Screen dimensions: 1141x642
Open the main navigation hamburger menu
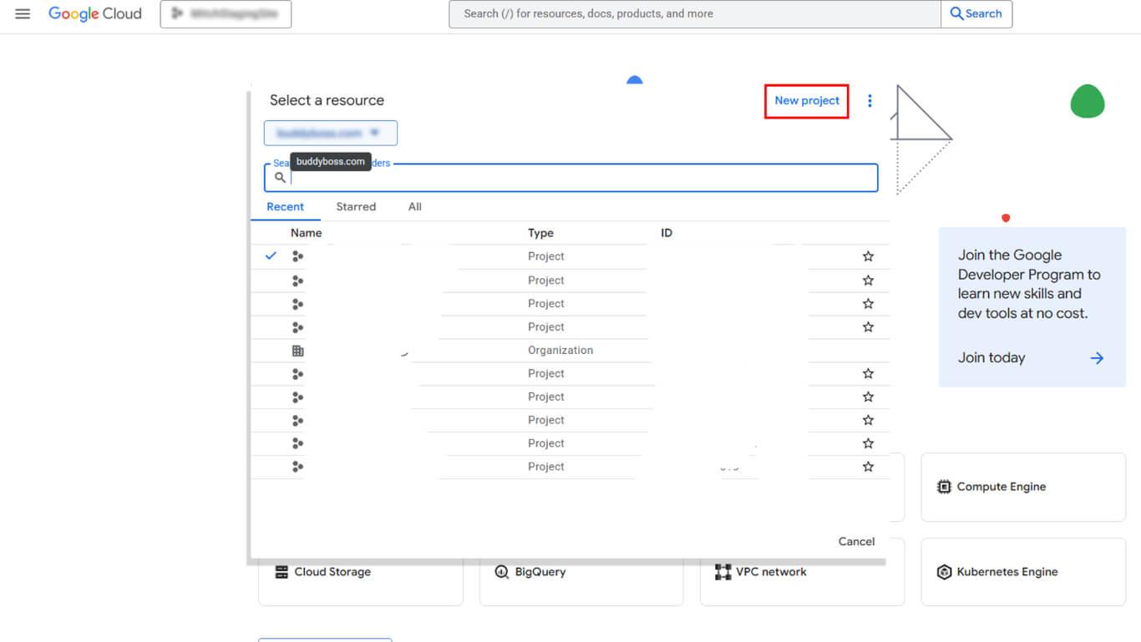point(23,14)
